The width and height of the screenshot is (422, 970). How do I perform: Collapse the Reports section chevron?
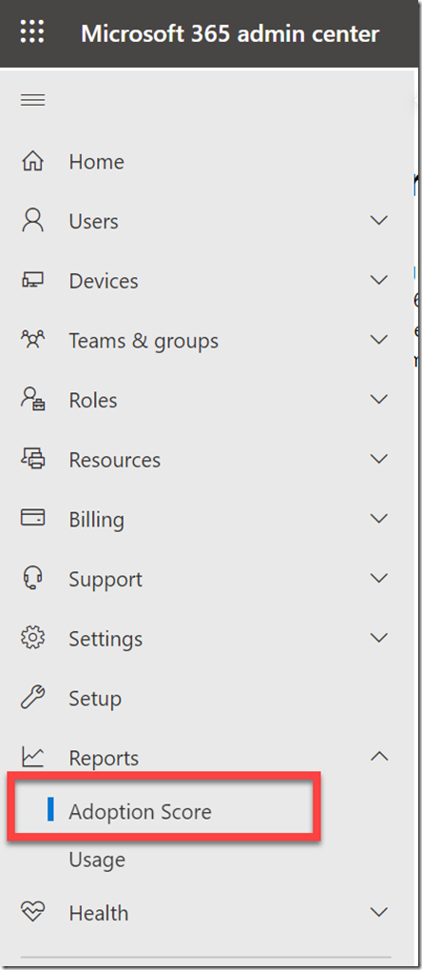(378, 756)
